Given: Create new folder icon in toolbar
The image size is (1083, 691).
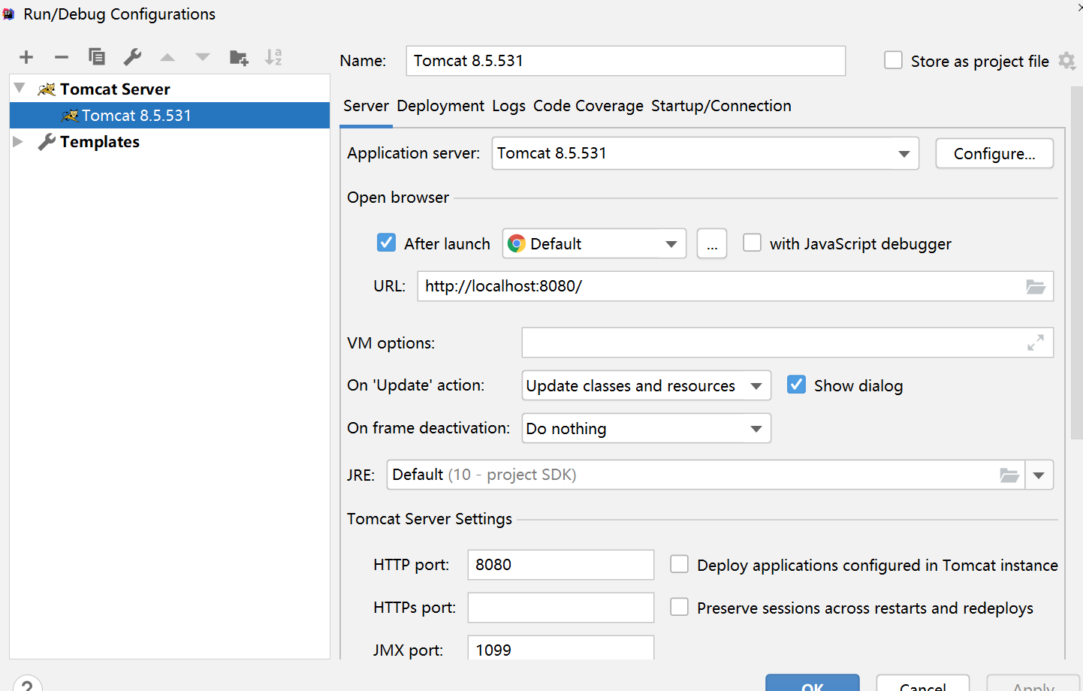Looking at the screenshot, I should click(239, 57).
